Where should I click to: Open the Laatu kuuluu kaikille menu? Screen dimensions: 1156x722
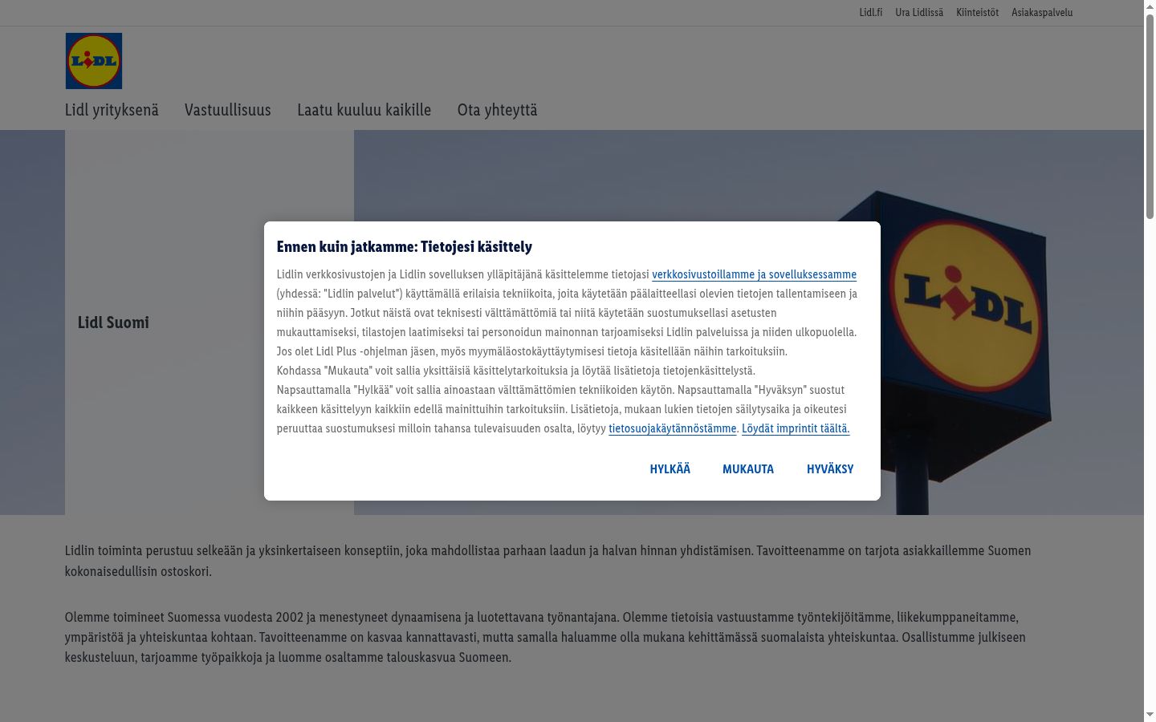(364, 110)
